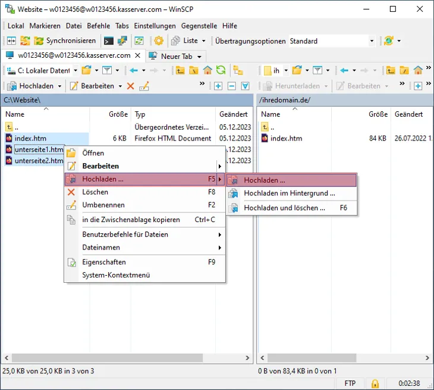Expand the Liste dropdown arrow
The image size is (434, 390).
(x=204, y=40)
